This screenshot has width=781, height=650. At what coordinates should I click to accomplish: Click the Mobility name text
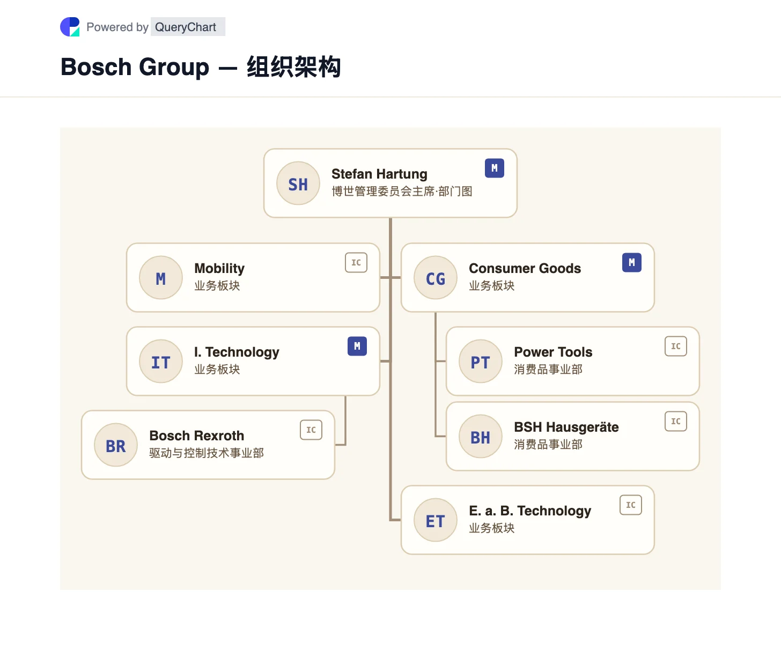219,268
